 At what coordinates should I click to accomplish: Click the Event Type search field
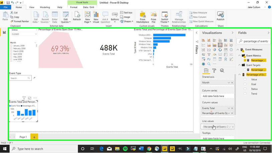(x=20, y=78)
